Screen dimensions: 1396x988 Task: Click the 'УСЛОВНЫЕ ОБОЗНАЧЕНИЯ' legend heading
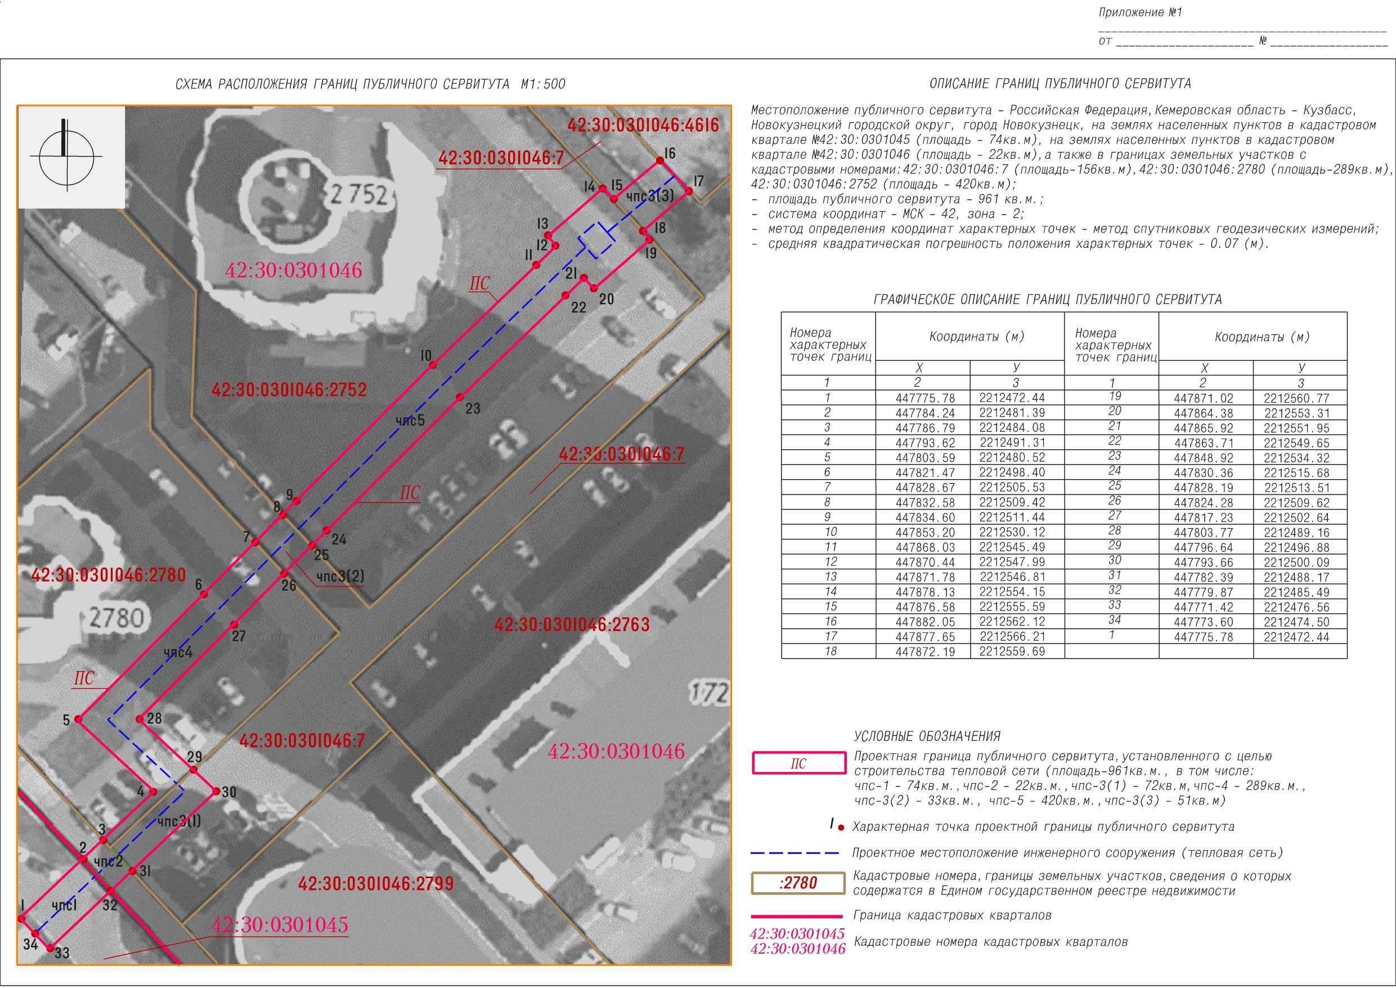point(927,737)
